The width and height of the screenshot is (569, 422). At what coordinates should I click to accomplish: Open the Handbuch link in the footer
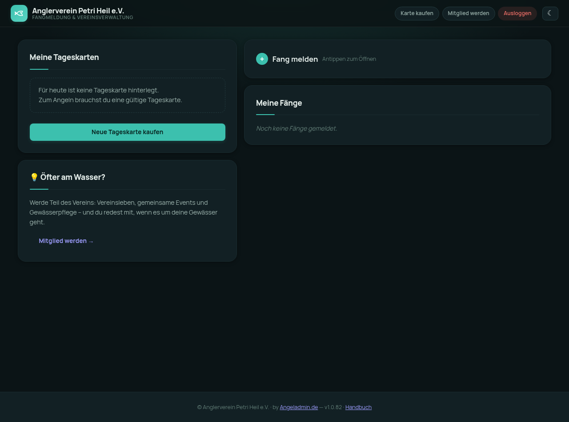pos(358,407)
